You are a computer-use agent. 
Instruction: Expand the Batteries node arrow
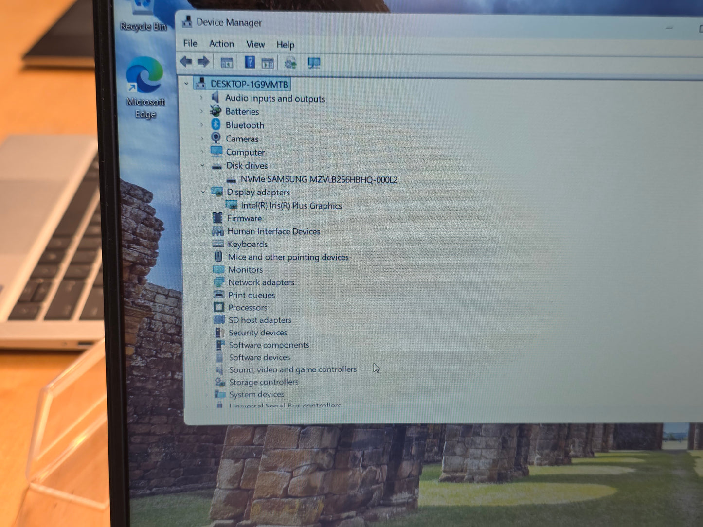point(201,111)
